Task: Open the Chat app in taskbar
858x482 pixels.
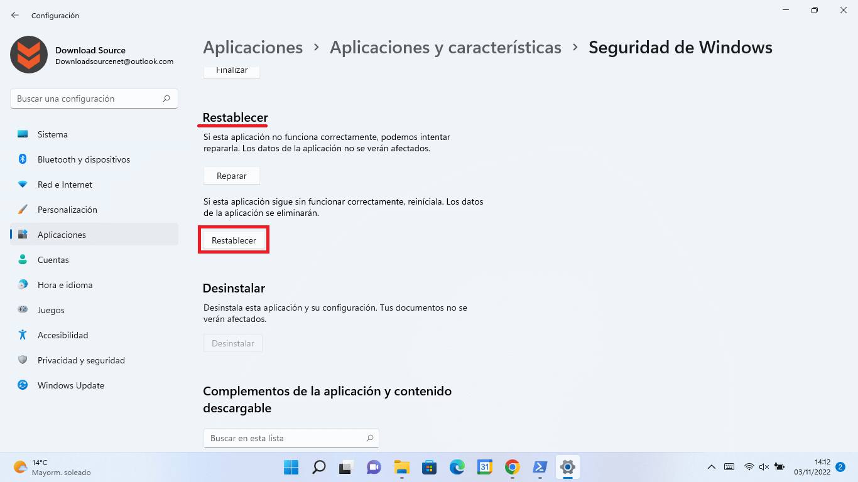Action: pyautogui.click(x=374, y=467)
